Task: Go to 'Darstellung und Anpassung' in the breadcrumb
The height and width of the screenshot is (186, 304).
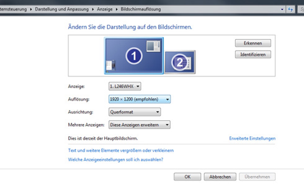Action: tap(62, 9)
